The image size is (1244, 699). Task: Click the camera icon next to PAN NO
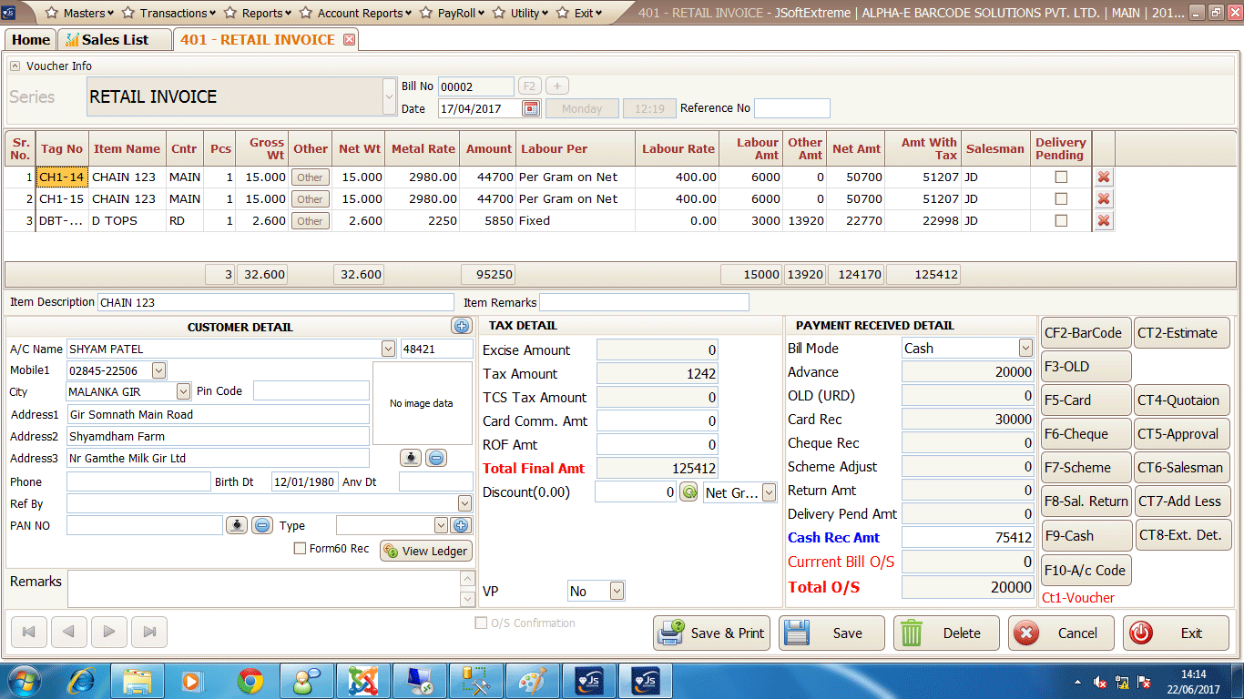(237, 525)
